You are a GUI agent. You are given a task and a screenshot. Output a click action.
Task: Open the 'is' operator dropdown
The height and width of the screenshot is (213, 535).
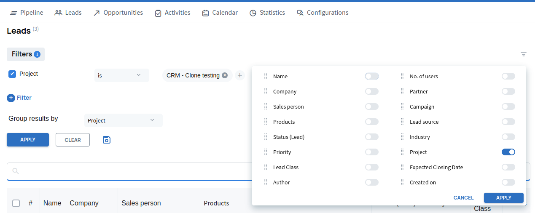pyautogui.click(x=121, y=75)
